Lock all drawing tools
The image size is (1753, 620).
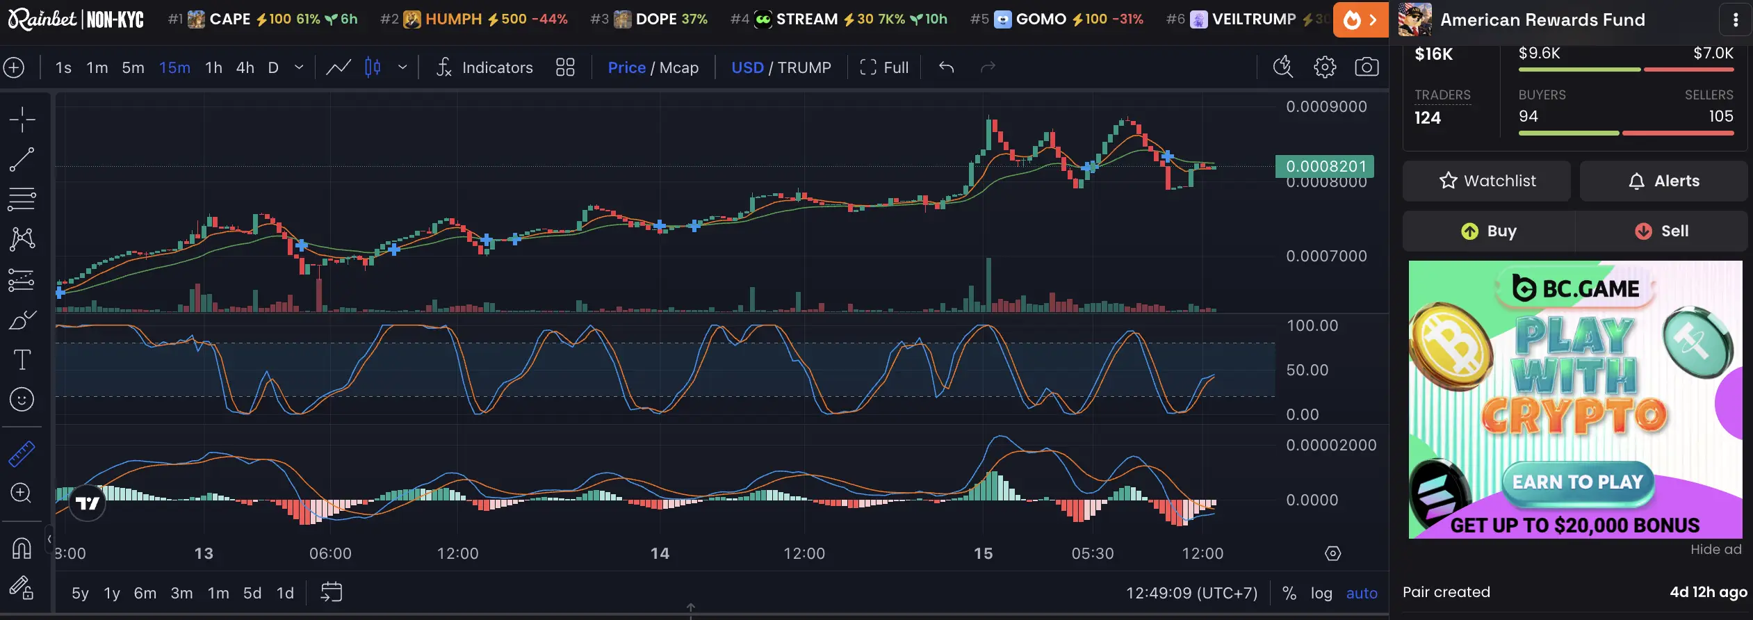[22, 588]
